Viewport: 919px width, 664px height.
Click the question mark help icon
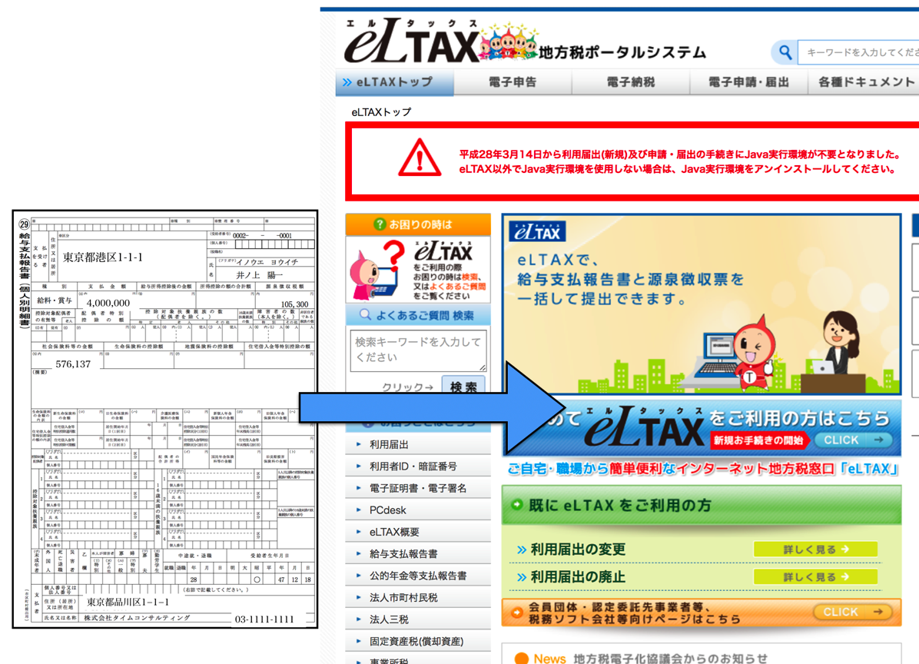(x=380, y=224)
